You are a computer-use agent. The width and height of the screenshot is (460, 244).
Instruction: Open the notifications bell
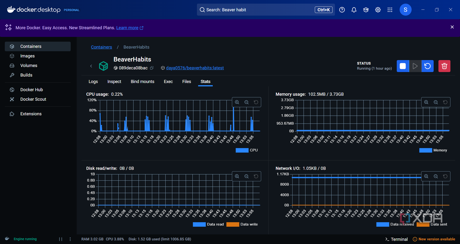tap(354, 10)
